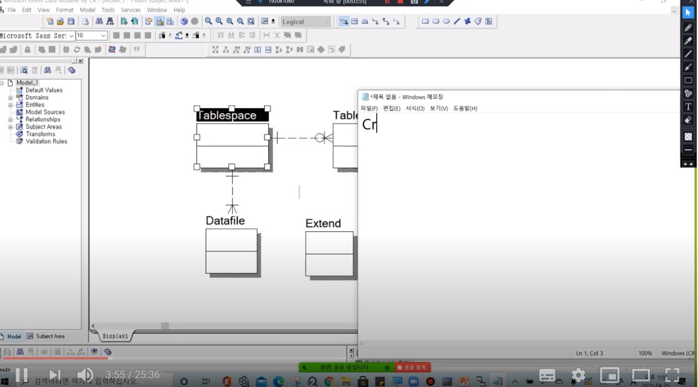Image resolution: width=698 pixels, height=387 pixels.
Task: Open ERwin Tools menu
Action: pyautogui.click(x=108, y=10)
